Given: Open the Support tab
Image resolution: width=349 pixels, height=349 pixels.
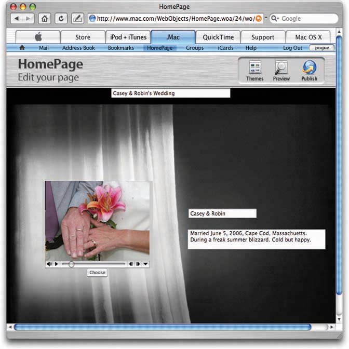Looking at the screenshot, I should coord(263,37).
